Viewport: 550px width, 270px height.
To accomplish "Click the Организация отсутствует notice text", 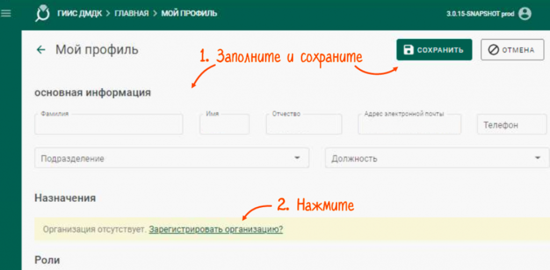I will click(91, 229).
